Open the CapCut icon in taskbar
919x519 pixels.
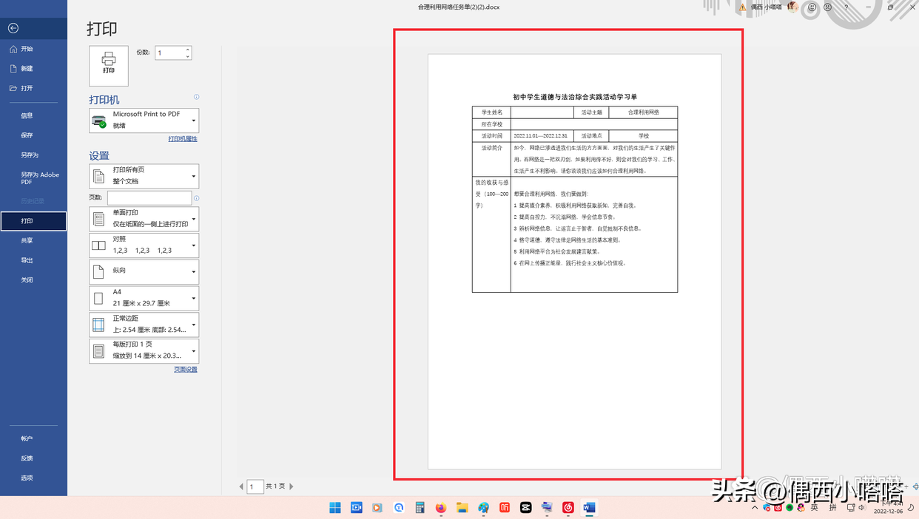coord(526,508)
